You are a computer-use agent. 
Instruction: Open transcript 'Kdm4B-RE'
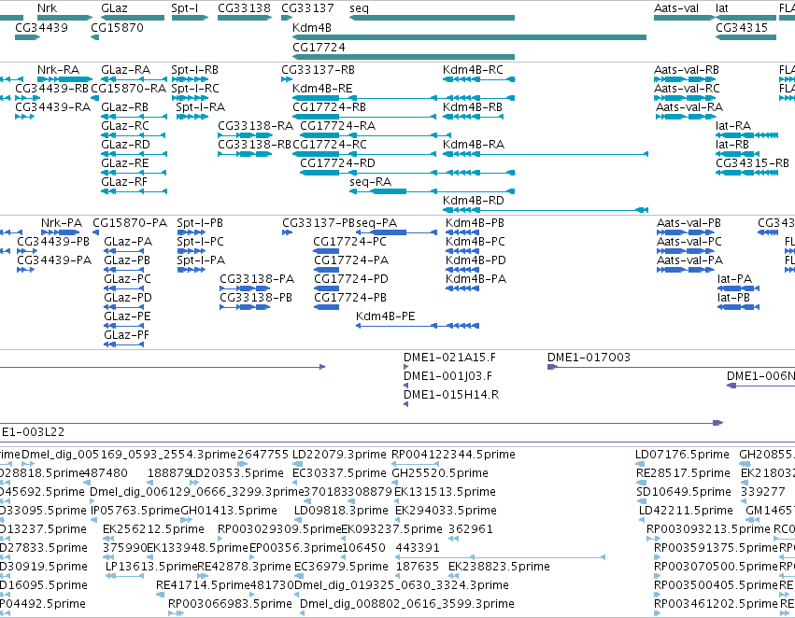coord(322,89)
